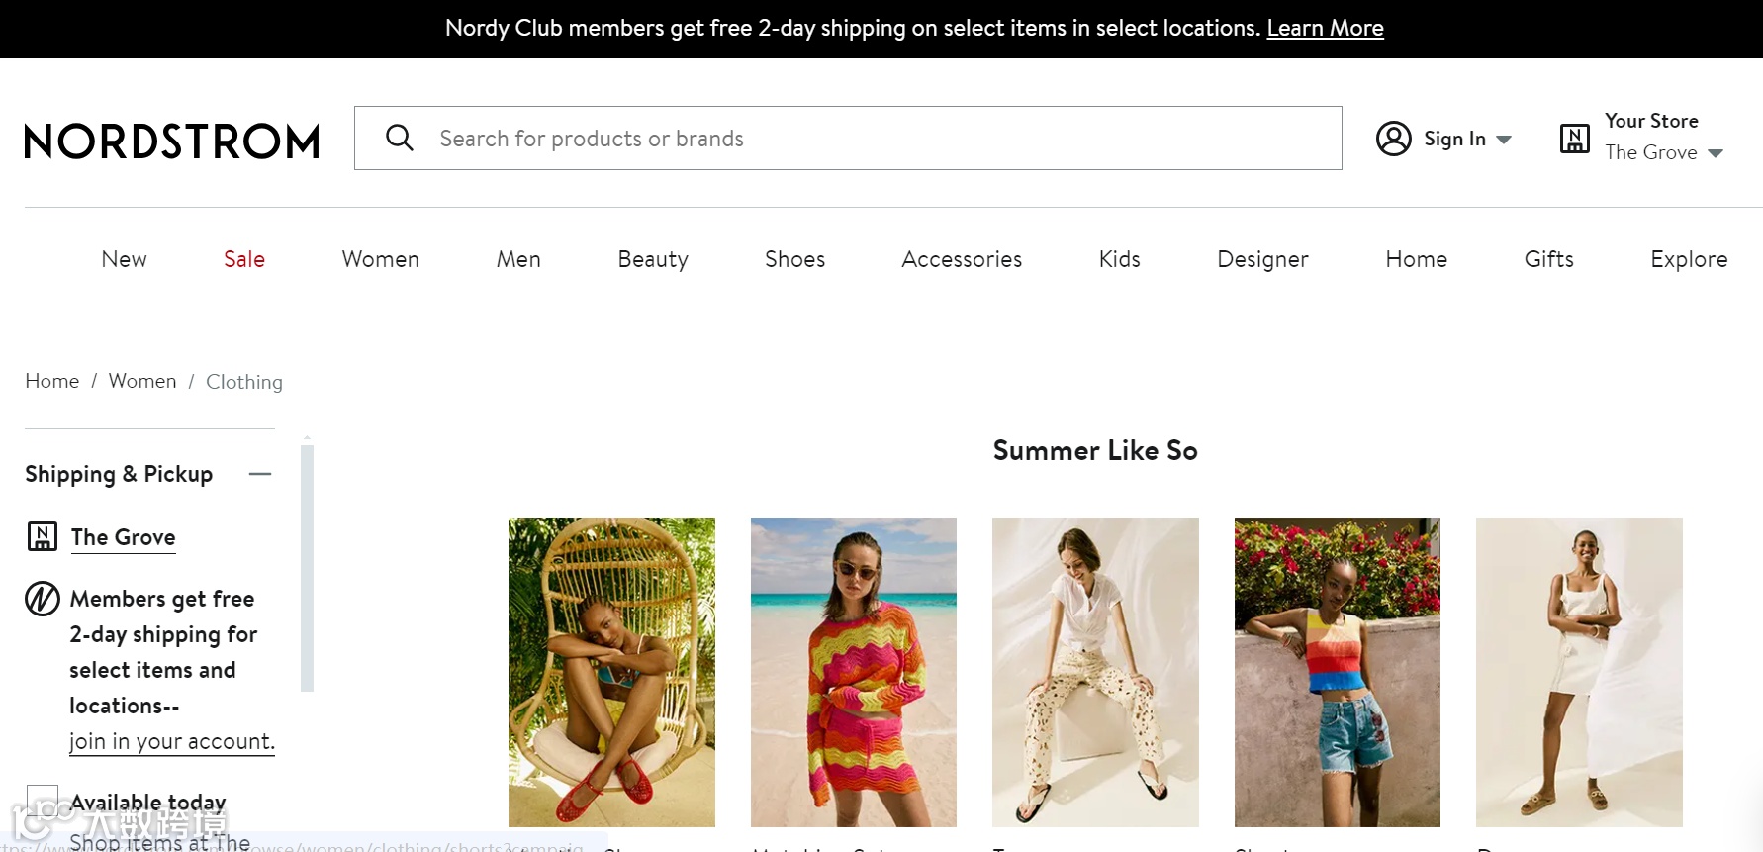
Task: Go to Women in the breadcrumb
Action: tap(142, 381)
